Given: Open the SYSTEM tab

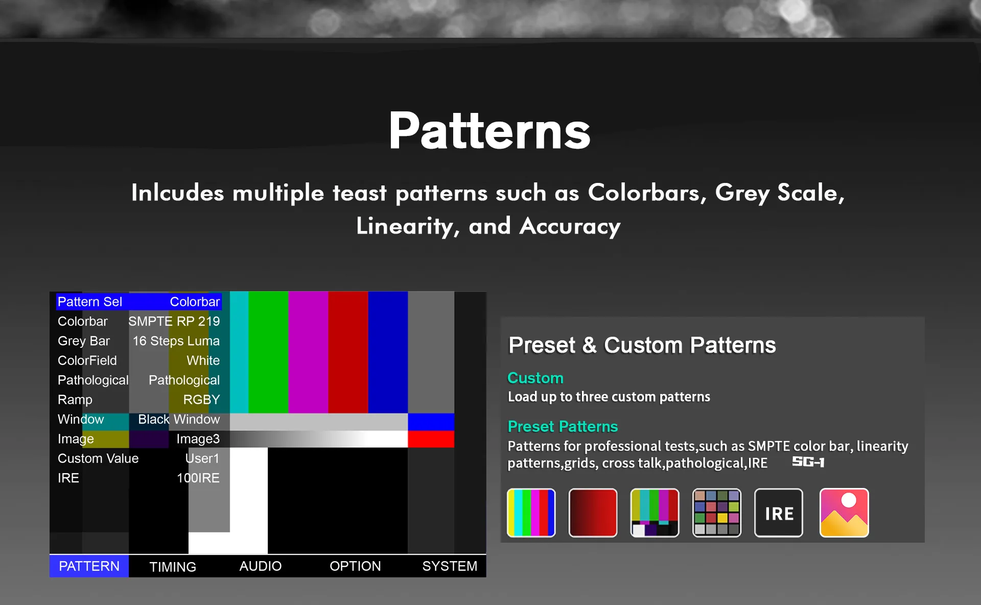Looking at the screenshot, I should point(450,566).
